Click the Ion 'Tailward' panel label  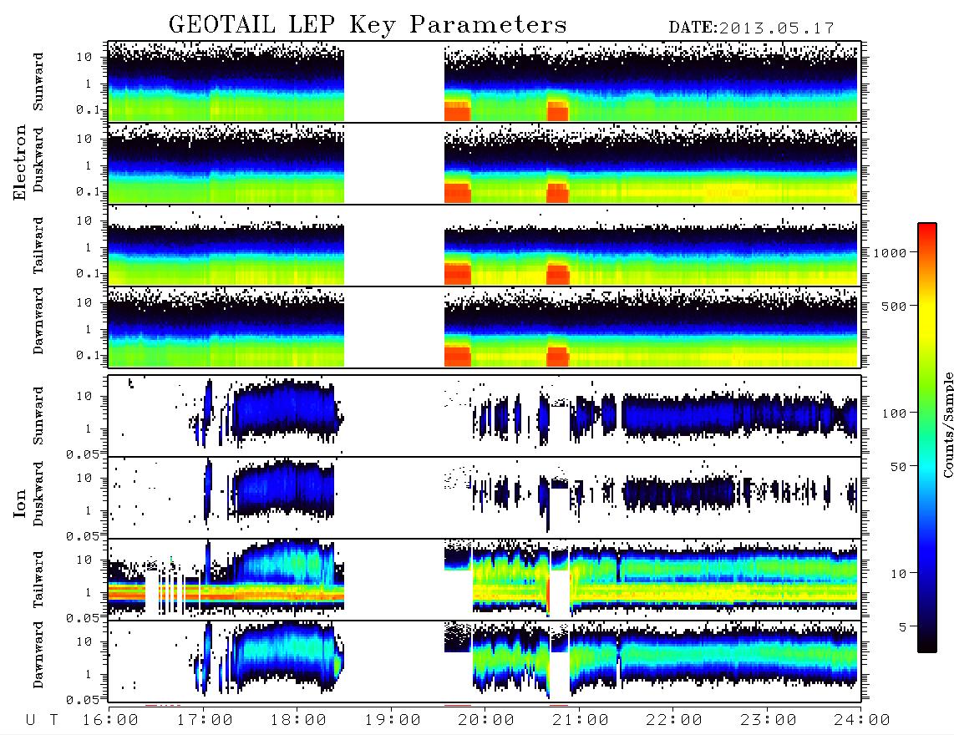(x=38, y=580)
